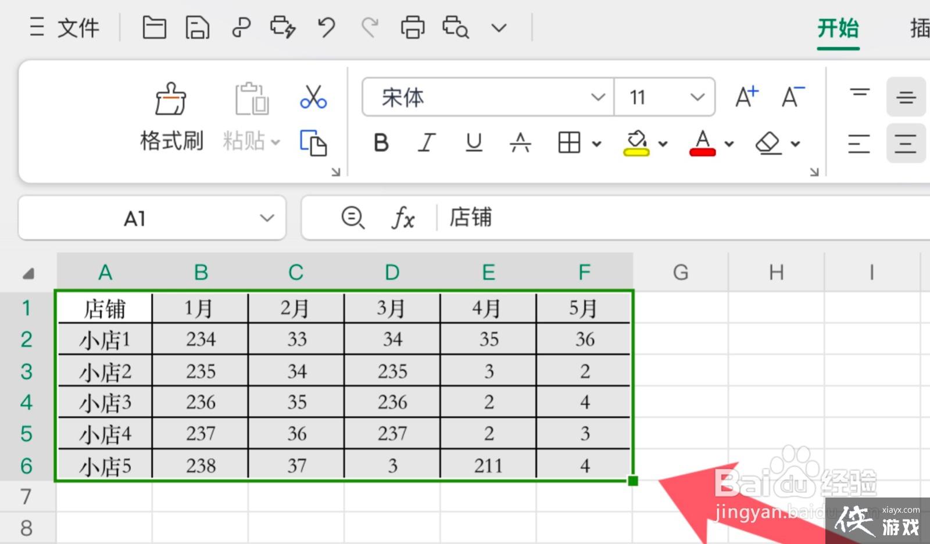Select column G header

pyautogui.click(x=681, y=272)
